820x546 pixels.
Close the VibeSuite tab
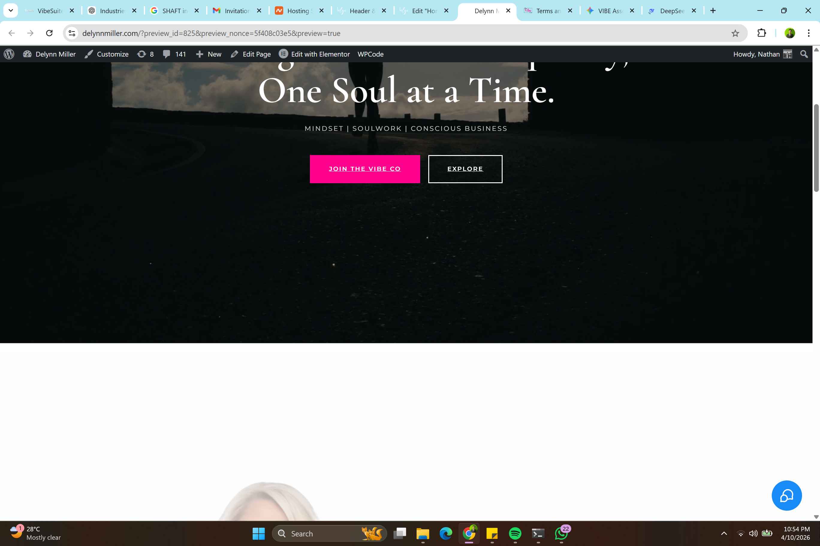click(72, 11)
